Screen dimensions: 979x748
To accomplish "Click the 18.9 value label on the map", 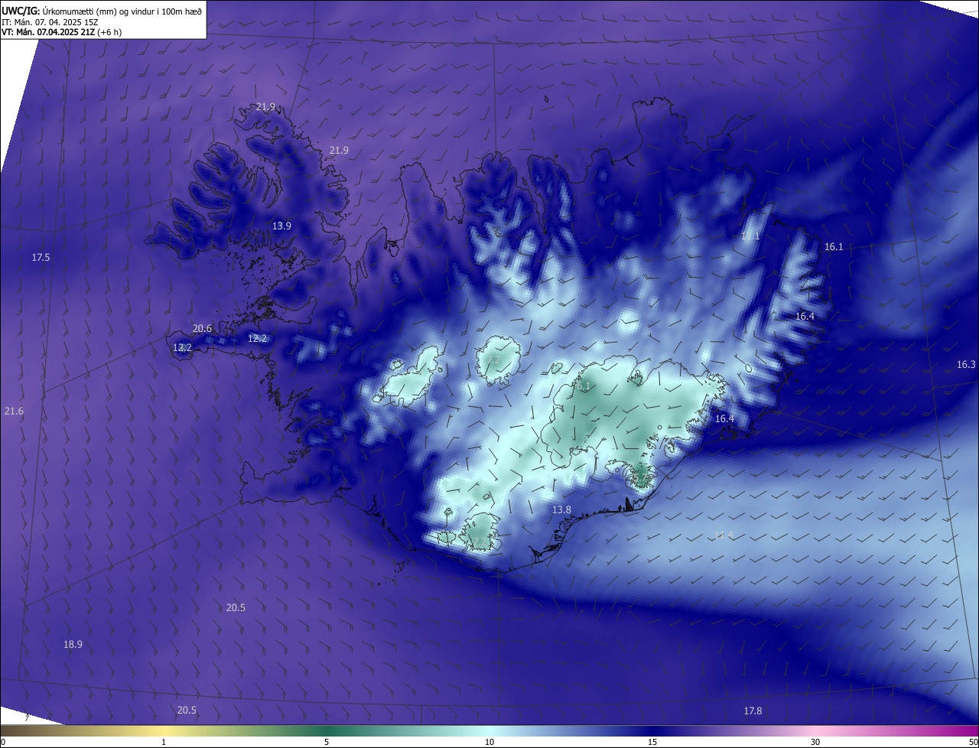I will tap(73, 645).
